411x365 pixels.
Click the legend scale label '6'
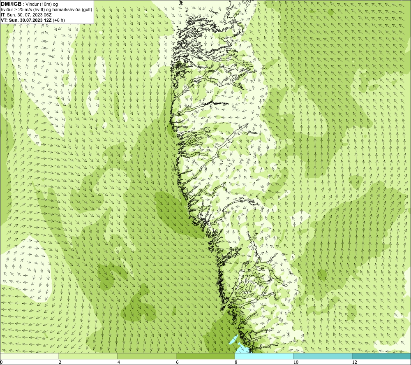click(x=178, y=363)
